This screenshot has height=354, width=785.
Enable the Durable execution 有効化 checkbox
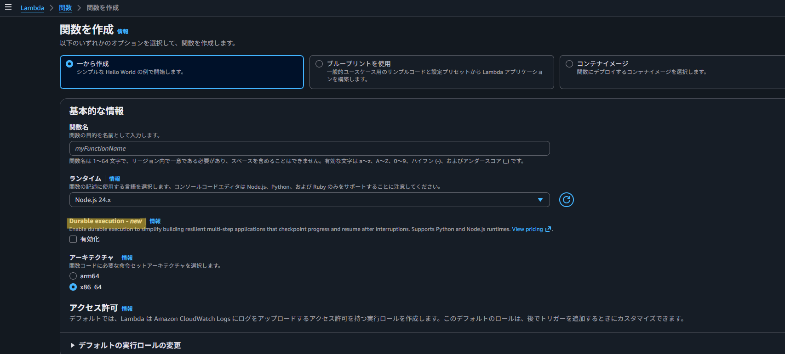(73, 239)
